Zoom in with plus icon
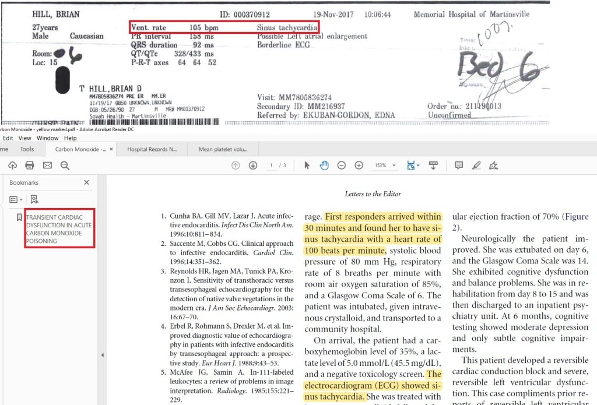This screenshot has height=405, width=597. (x=359, y=165)
